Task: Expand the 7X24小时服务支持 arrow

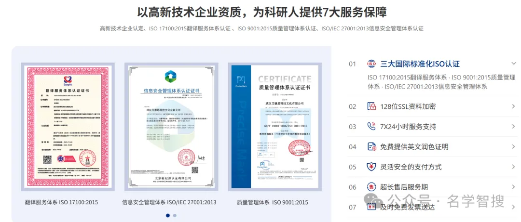Action: pos(514,127)
